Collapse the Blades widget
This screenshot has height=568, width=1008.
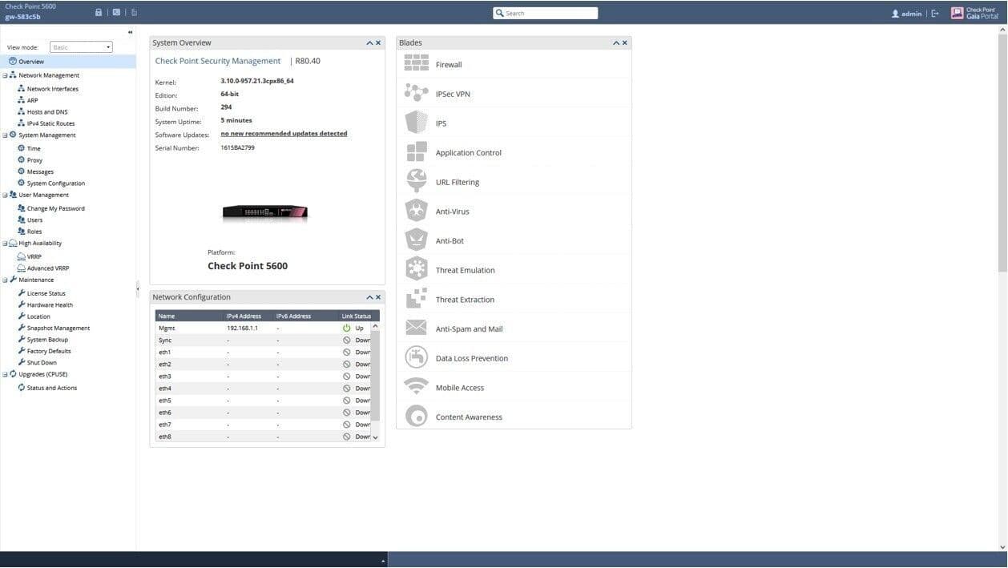pyautogui.click(x=615, y=42)
